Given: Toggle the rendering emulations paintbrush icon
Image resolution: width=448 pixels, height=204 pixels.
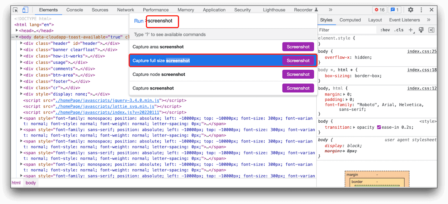Looking at the screenshot, I should (x=421, y=30).
